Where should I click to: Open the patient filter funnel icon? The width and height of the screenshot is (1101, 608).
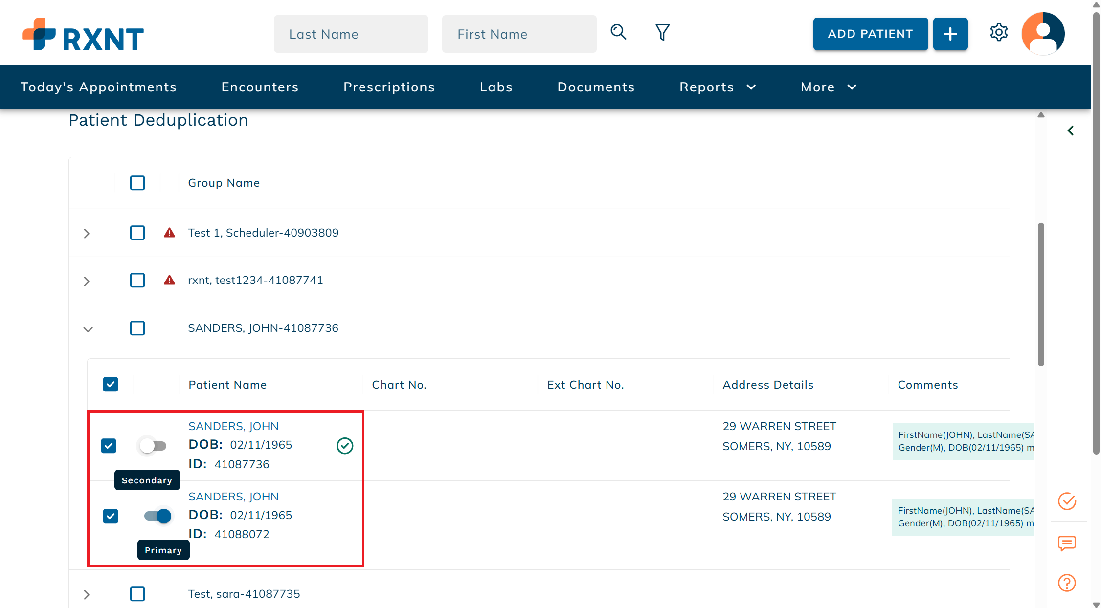coord(662,33)
